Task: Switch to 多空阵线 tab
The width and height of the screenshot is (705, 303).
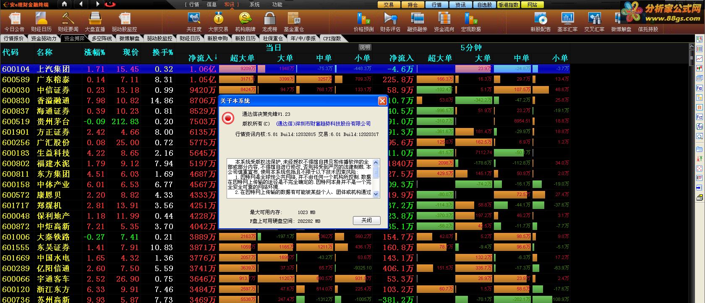Action: coord(102,38)
